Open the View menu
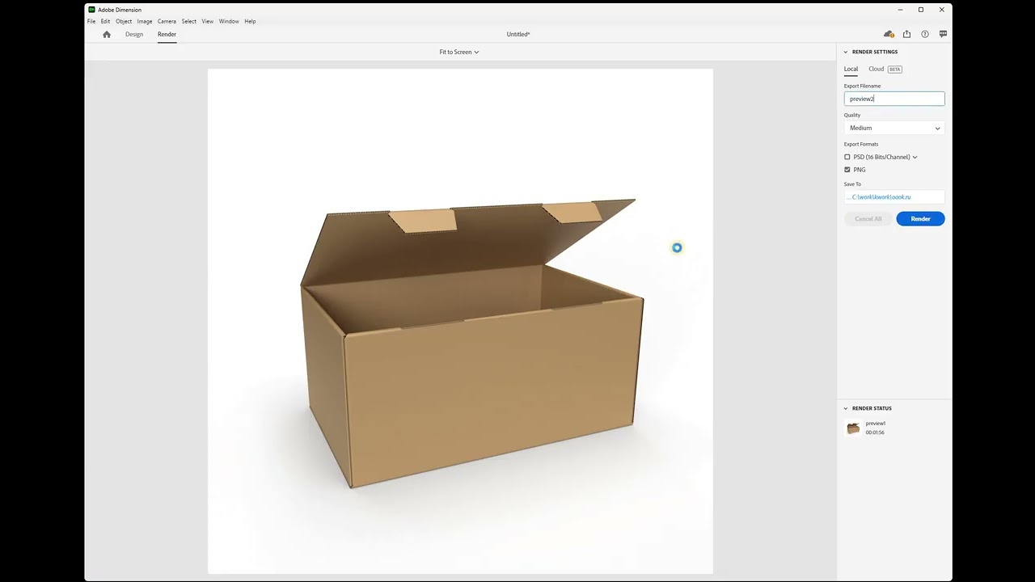1035x582 pixels. tap(208, 21)
